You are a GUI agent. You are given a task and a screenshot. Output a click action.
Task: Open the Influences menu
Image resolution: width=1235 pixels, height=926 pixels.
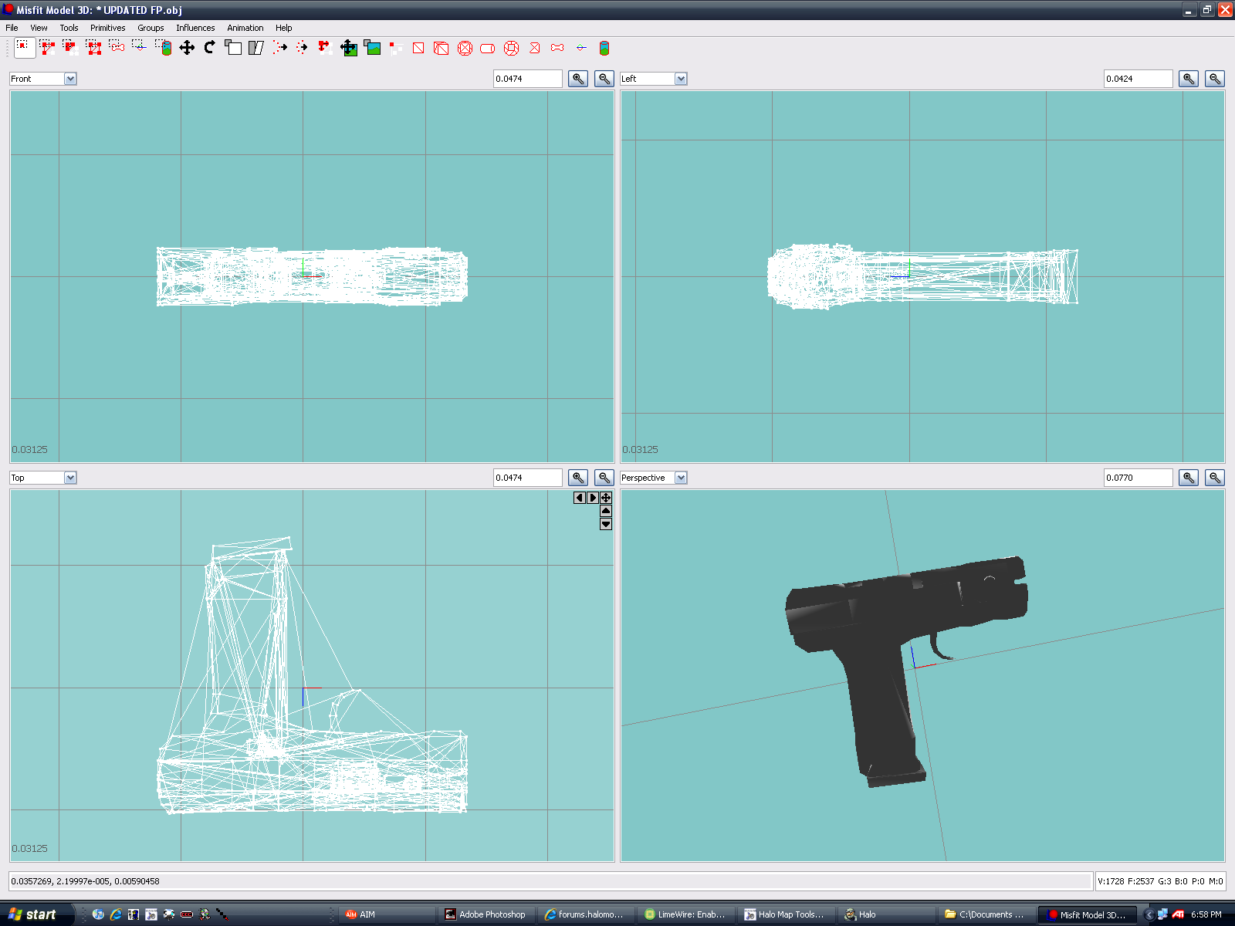pyautogui.click(x=195, y=28)
